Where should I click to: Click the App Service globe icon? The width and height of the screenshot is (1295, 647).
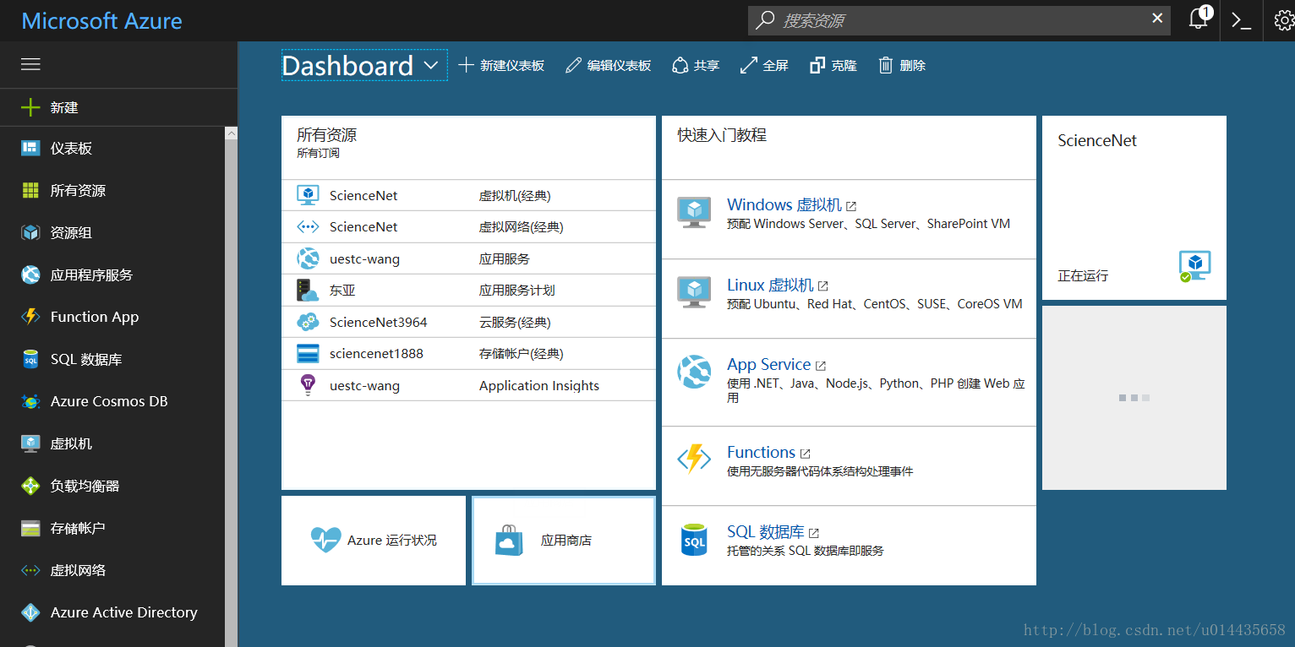pos(694,372)
